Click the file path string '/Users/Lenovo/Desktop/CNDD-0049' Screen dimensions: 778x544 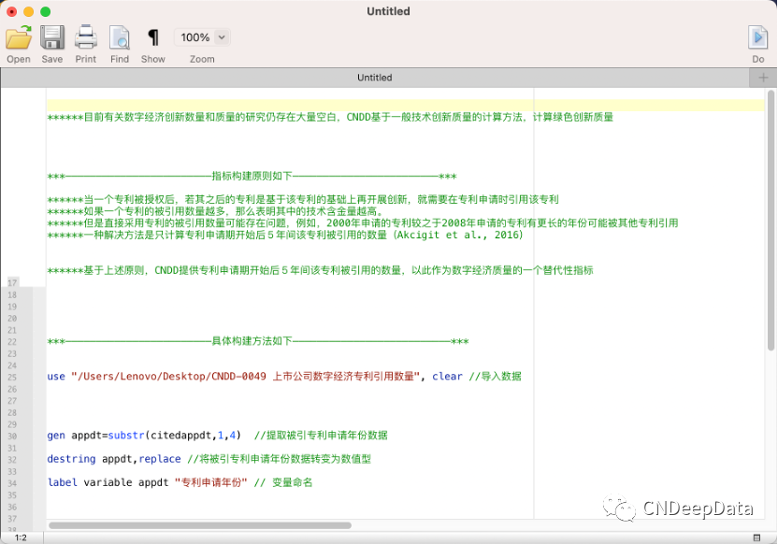[x=171, y=377]
